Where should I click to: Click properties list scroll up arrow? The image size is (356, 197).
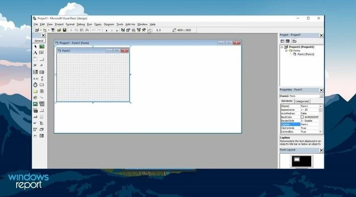pyautogui.click(x=320, y=106)
